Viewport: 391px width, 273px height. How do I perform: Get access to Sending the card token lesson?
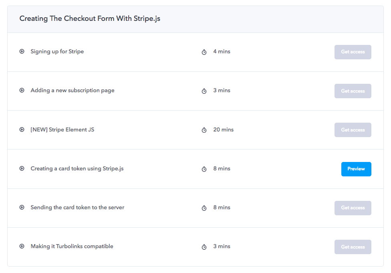[x=353, y=208]
